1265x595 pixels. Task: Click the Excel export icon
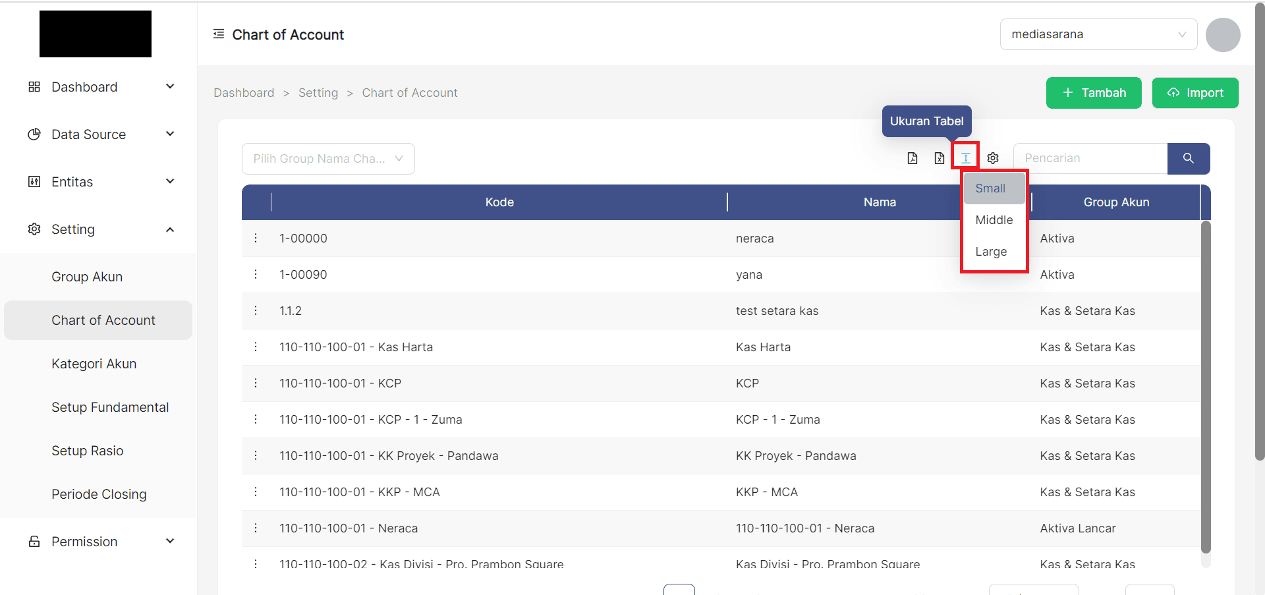tap(940, 158)
